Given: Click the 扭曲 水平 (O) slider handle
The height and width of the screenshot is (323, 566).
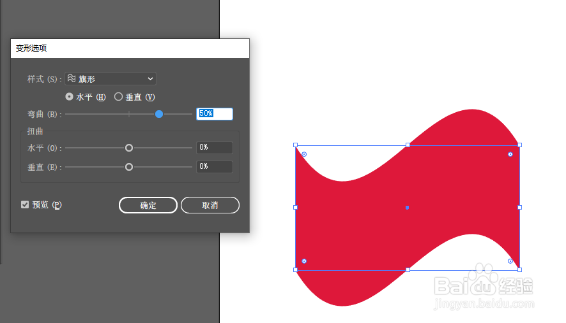Looking at the screenshot, I should (129, 148).
